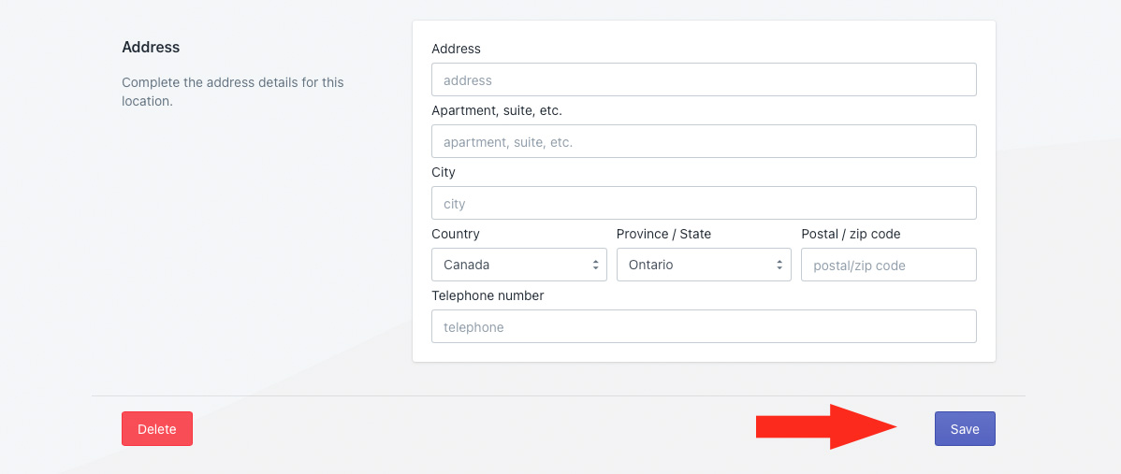Click the bold Address section heading

coord(151,47)
